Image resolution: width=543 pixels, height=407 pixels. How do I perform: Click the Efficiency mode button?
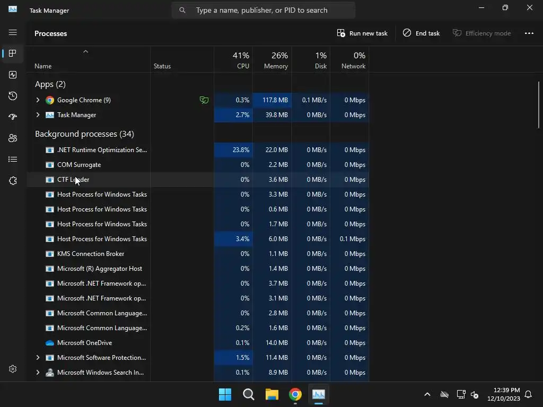tap(481, 33)
